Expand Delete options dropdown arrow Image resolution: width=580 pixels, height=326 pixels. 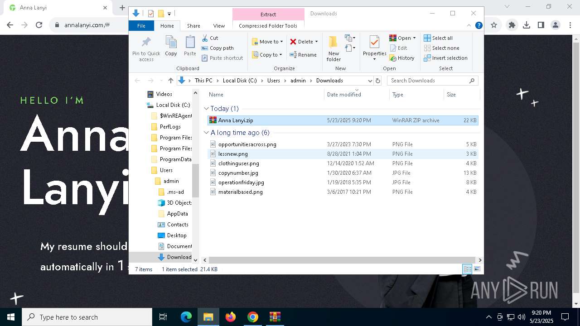(316, 42)
